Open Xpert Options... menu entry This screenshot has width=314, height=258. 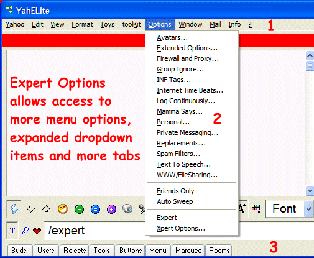click(192, 228)
